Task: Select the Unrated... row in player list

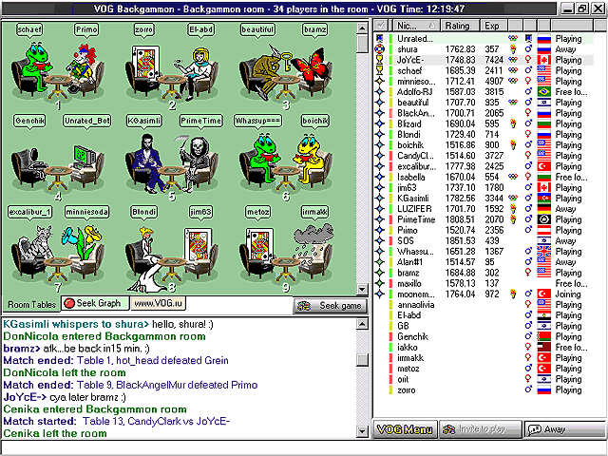Action: [x=484, y=38]
